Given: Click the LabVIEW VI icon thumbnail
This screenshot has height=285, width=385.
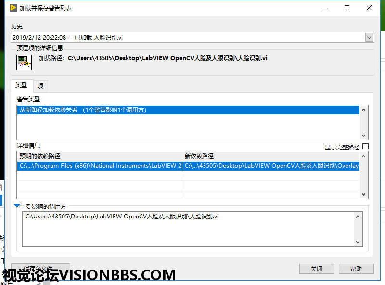Looking at the screenshot, I should tap(24, 63).
